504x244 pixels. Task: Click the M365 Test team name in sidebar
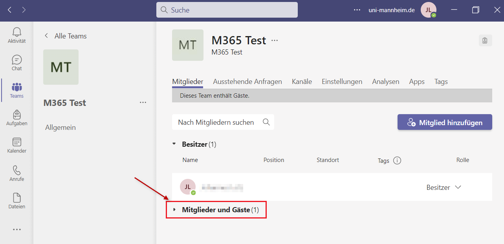click(65, 103)
